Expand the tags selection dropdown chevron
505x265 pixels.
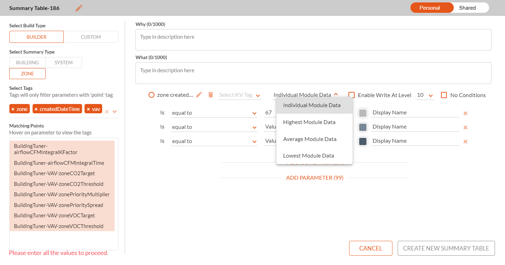(115, 112)
